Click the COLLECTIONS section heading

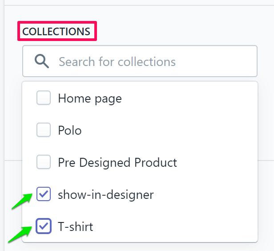click(x=56, y=32)
